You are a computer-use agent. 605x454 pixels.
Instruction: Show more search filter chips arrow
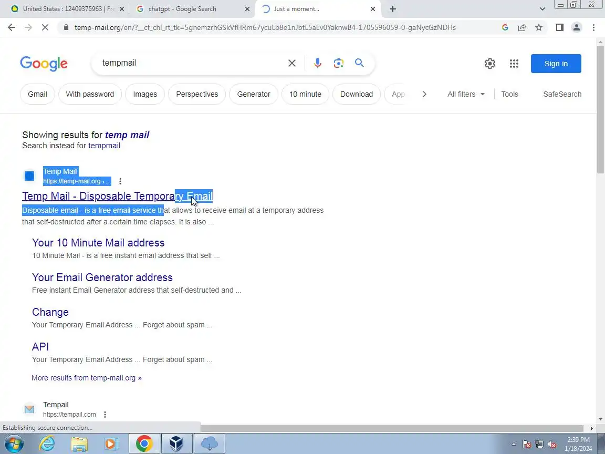[x=424, y=94]
